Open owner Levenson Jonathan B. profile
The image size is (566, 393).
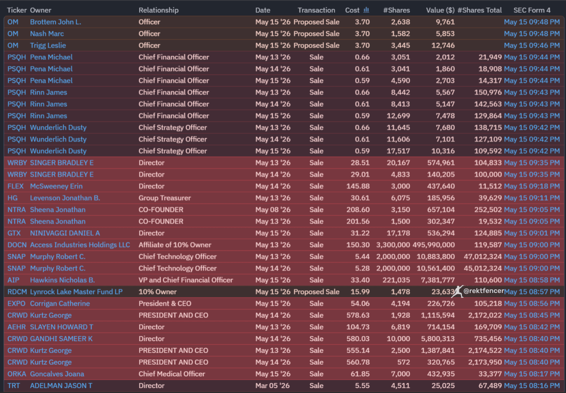point(65,198)
